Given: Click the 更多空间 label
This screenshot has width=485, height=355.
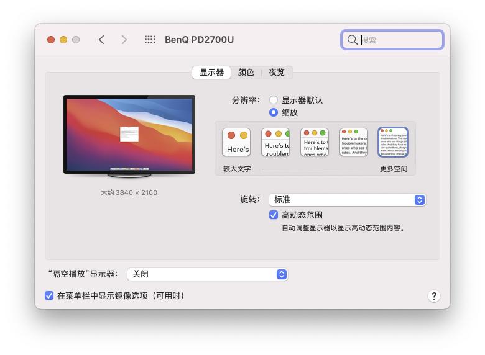Looking at the screenshot, I should coord(394,169).
